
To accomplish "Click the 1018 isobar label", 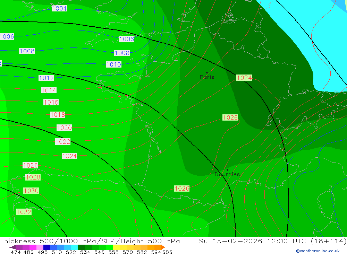I will 58,114.
